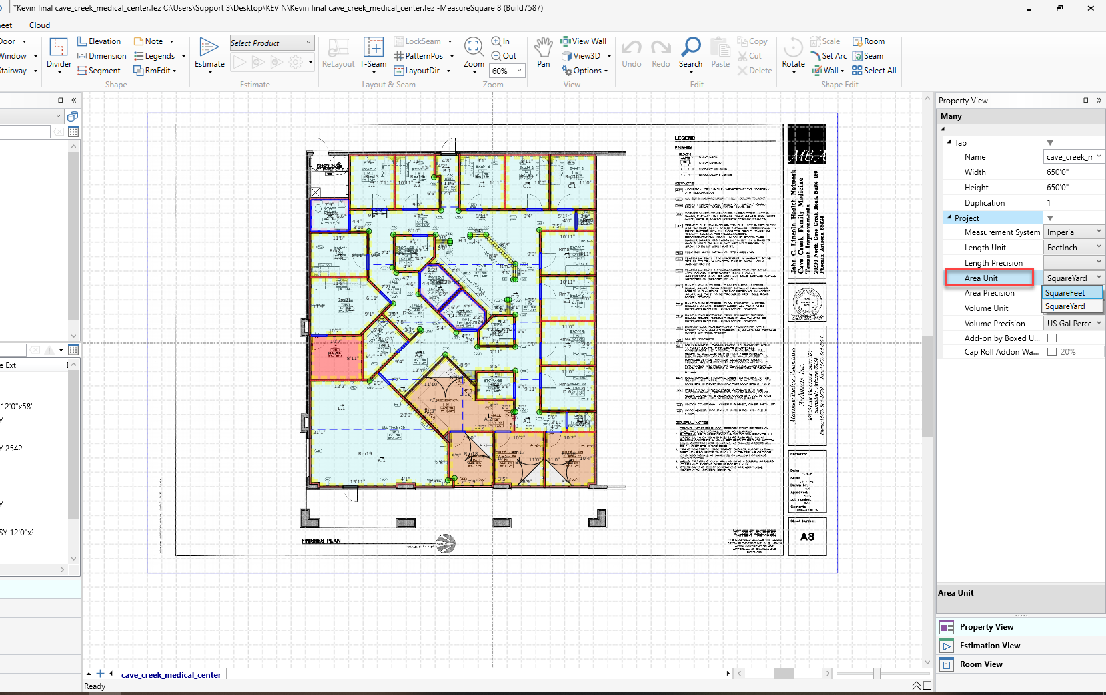
Task: Open the RmEdit tool
Action: [152, 71]
